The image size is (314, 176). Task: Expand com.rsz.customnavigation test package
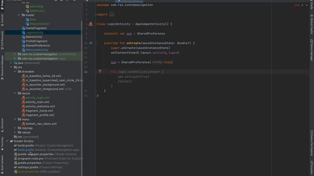pyautogui.click(x=15, y=59)
